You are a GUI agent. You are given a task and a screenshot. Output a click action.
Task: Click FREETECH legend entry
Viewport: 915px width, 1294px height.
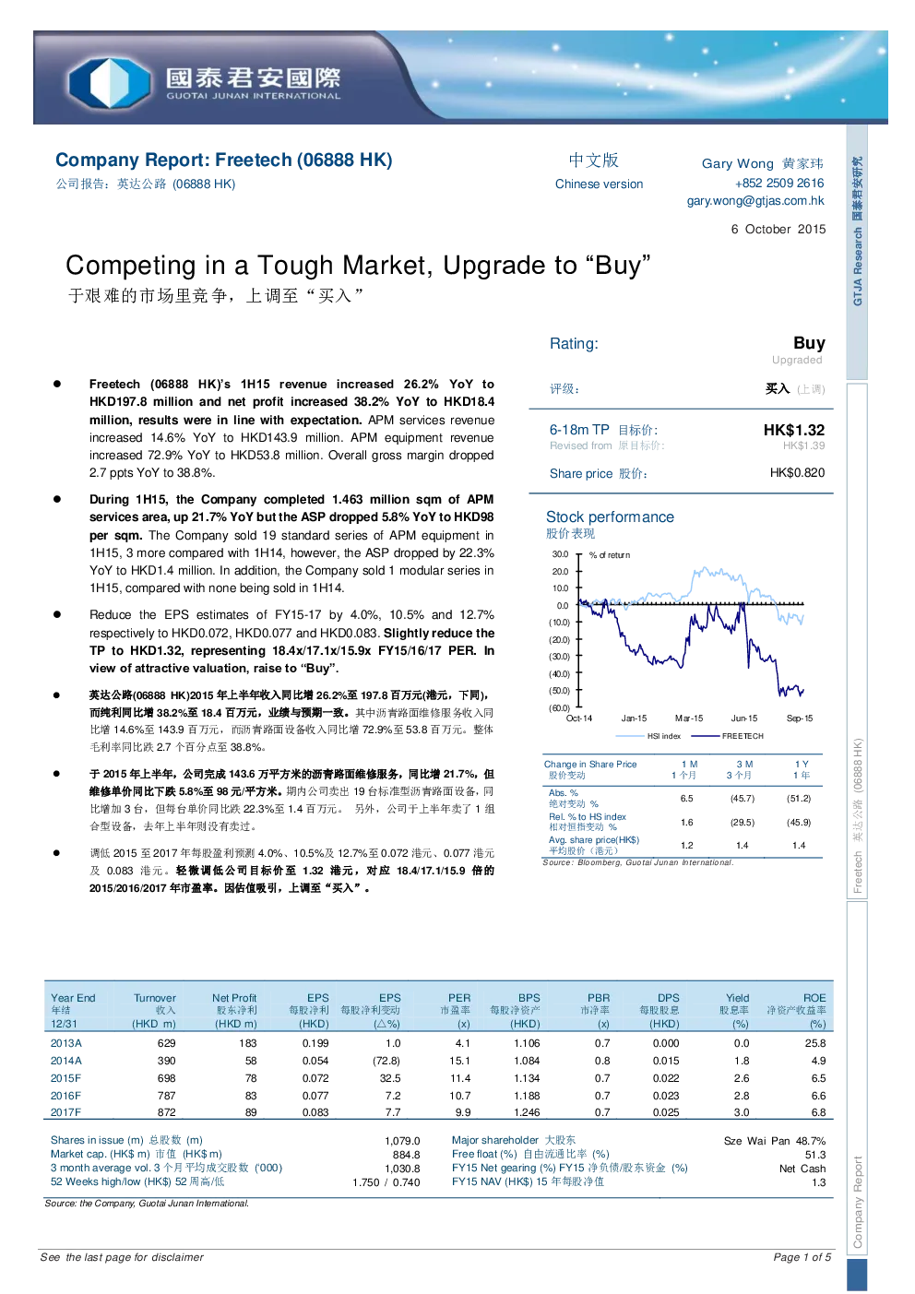728,736
